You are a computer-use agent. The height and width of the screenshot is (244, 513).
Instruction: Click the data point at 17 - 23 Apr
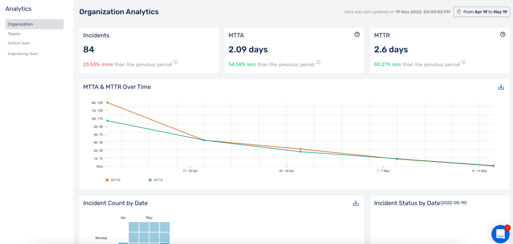[x=204, y=140]
